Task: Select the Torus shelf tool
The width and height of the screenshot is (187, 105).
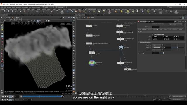Action: click(x=16, y=12)
